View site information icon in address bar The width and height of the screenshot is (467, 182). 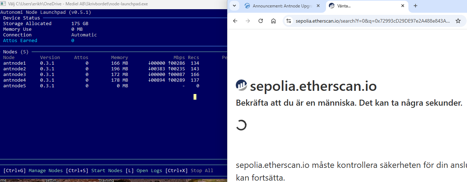pos(289,21)
